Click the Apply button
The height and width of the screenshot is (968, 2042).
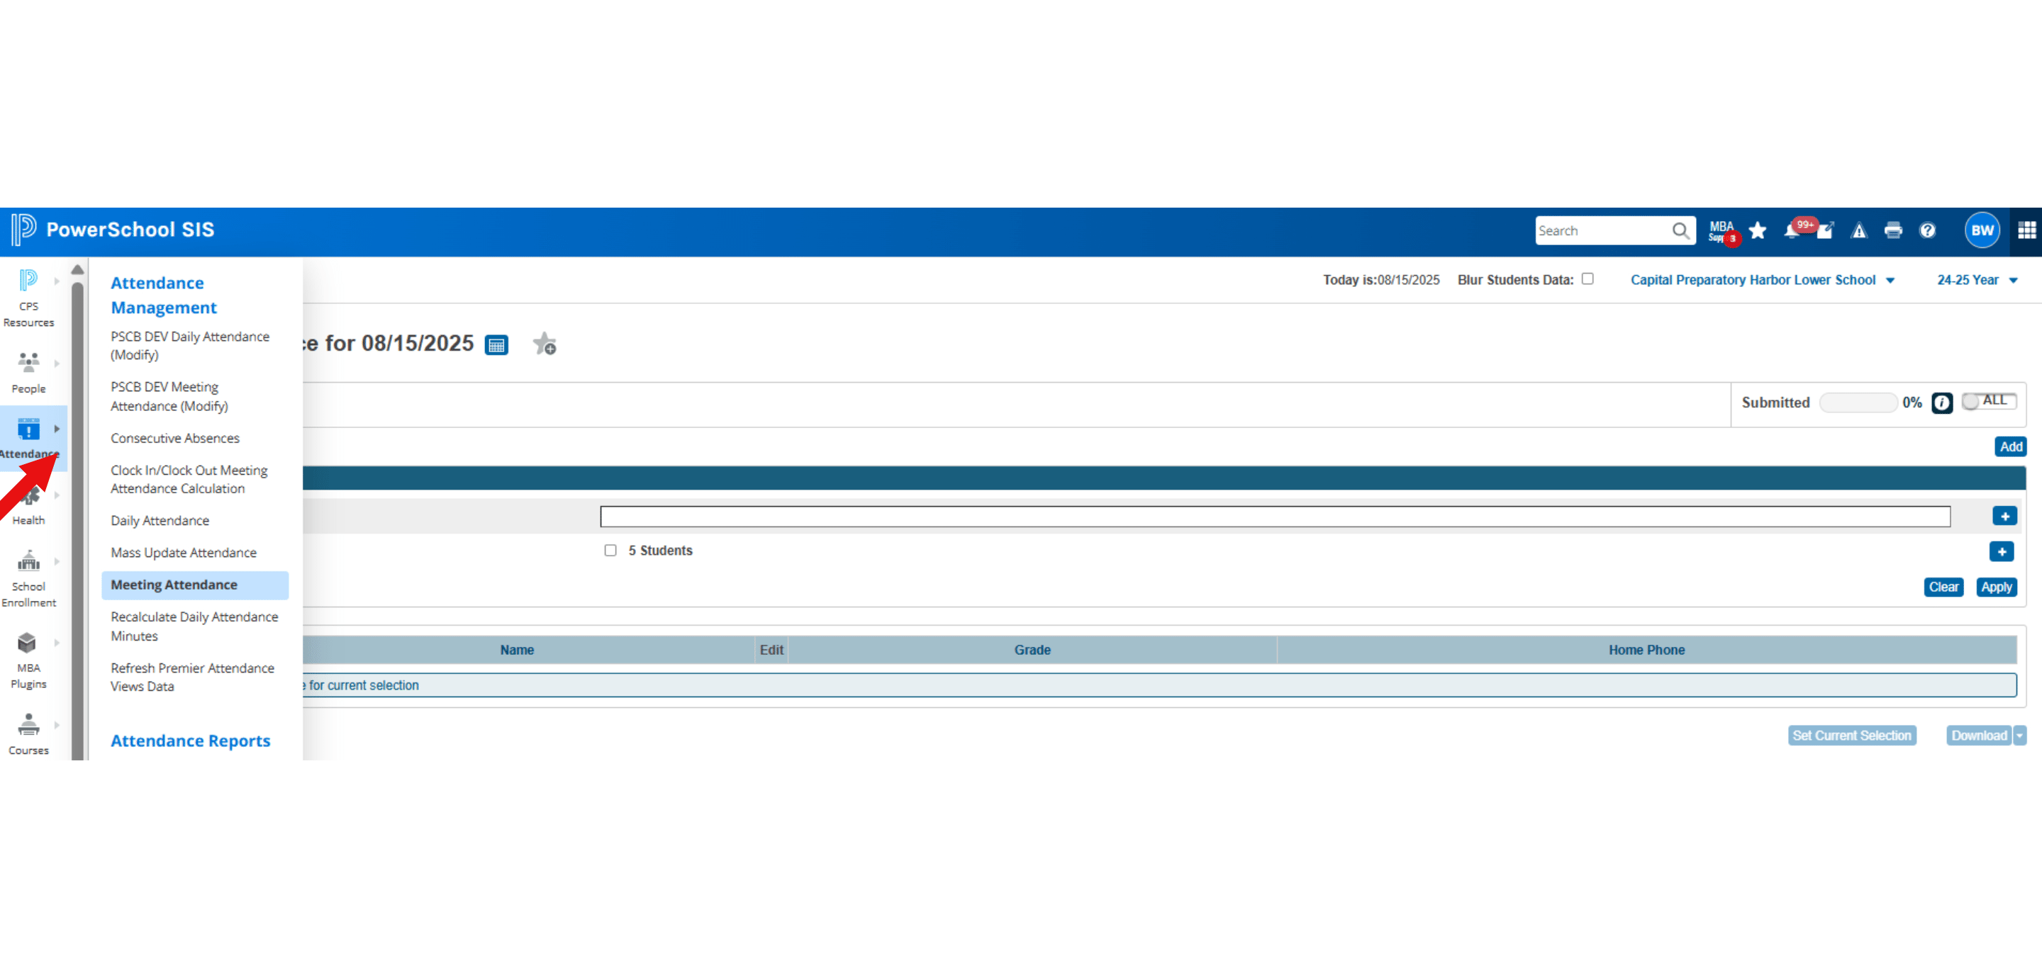[x=1996, y=587]
